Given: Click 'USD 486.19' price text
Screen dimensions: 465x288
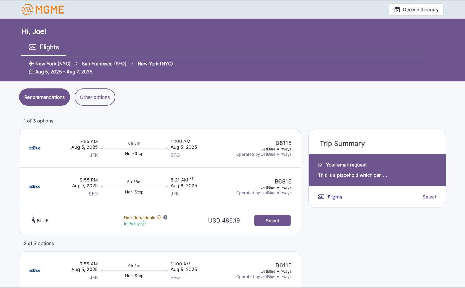Looking at the screenshot, I should point(224,220).
